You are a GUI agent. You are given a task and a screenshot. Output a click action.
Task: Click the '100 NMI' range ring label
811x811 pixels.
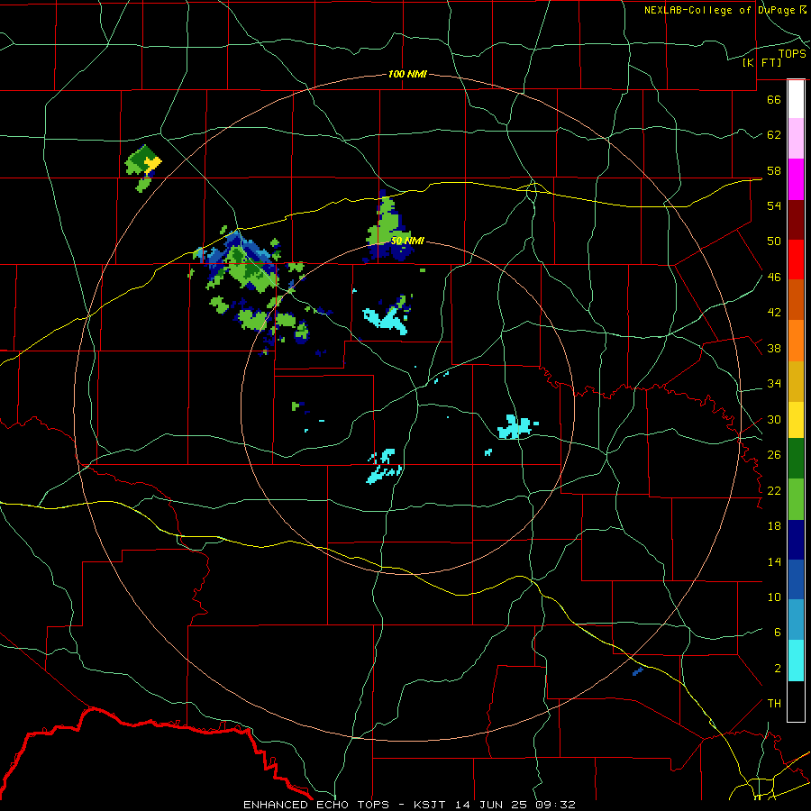point(407,74)
